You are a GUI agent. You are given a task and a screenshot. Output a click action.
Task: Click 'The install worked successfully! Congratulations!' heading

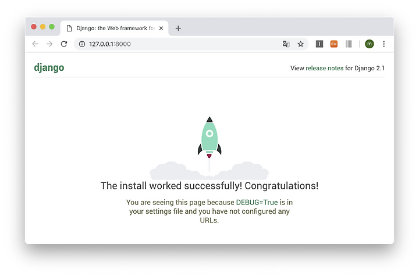tap(210, 186)
